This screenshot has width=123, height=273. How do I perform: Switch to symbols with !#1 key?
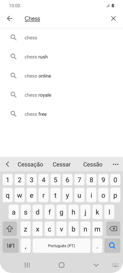[11, 246]
